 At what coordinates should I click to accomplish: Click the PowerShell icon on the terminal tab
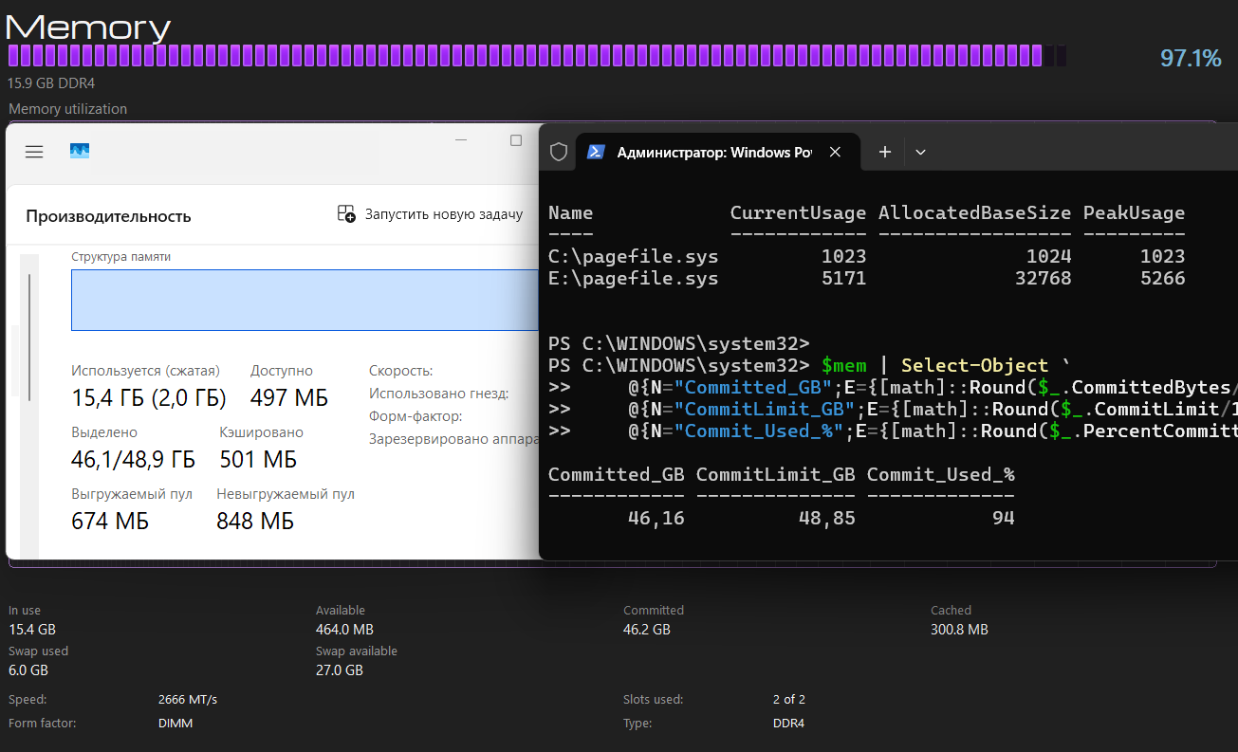[596, 152]
